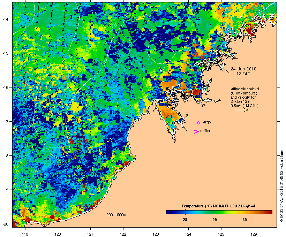Click the '120' longitude axis label
Screen dimensions: 286x237
tap(58, 234)
